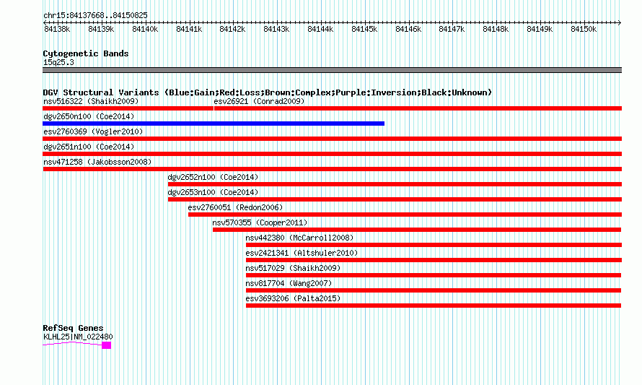Open the esv2760369 (Vogler2010) variant label
This screenshot has width=642, height=385.
(93, 131)
